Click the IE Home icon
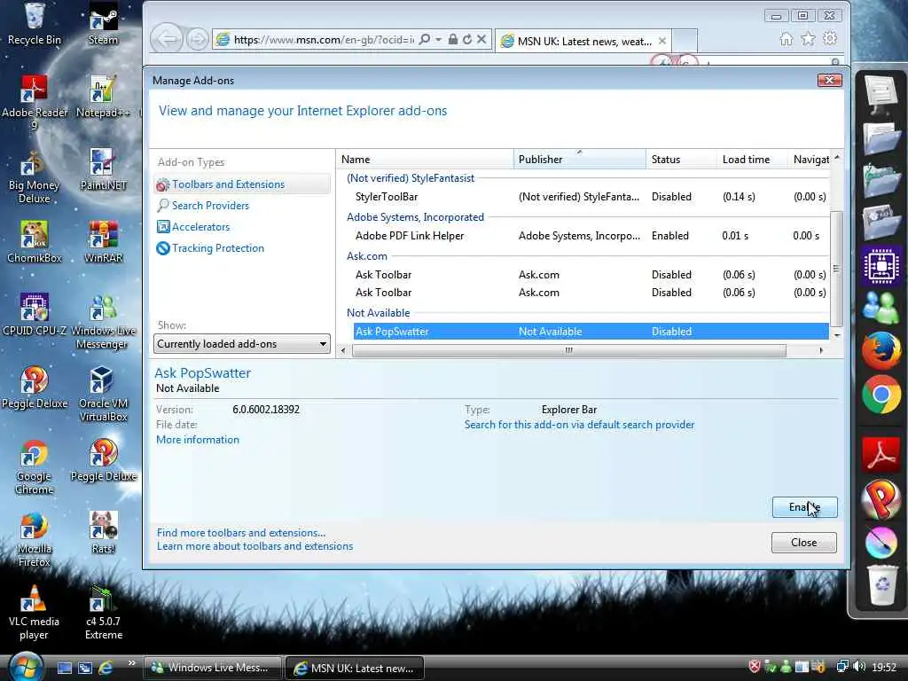The width and height of the screenshot is (908, 681). (786, 39)
